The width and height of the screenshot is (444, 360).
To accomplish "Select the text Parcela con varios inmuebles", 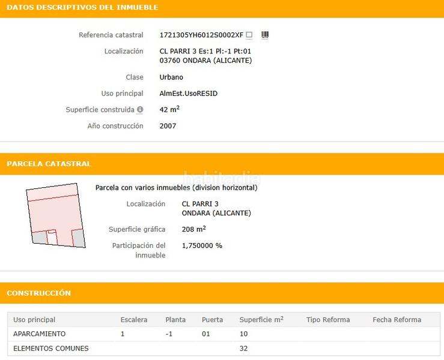I will 143,188.
